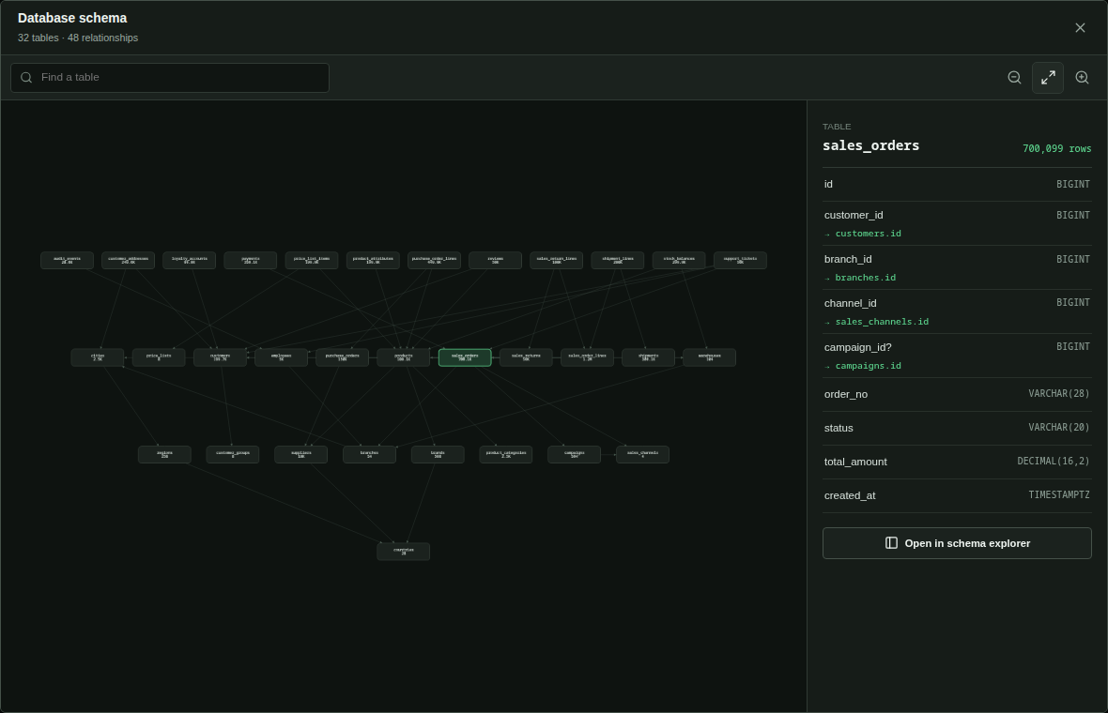Select the regions table node

pyautogui.click(x=164, y=455)
